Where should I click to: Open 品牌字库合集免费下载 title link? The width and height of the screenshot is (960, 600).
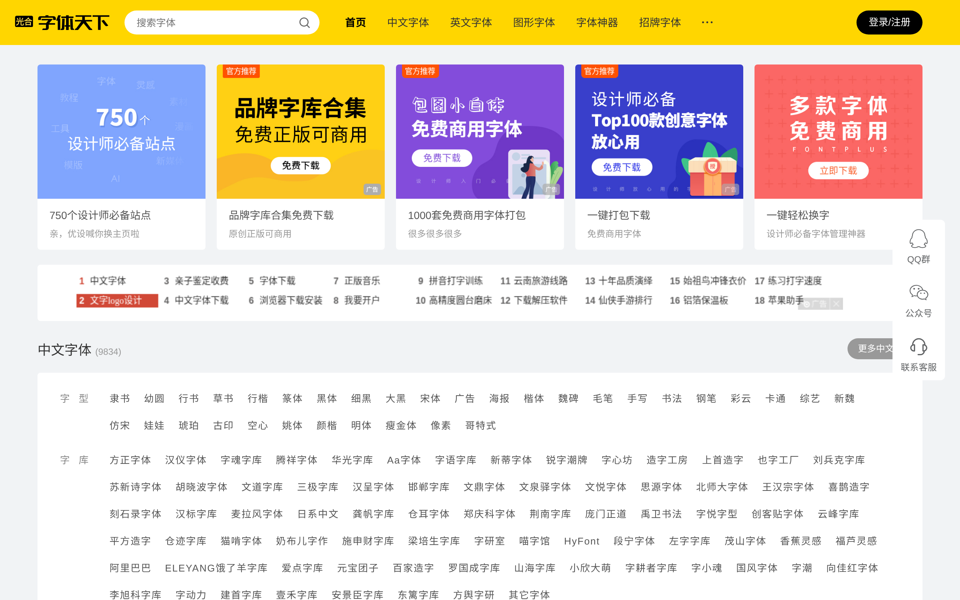pos(281,215)
